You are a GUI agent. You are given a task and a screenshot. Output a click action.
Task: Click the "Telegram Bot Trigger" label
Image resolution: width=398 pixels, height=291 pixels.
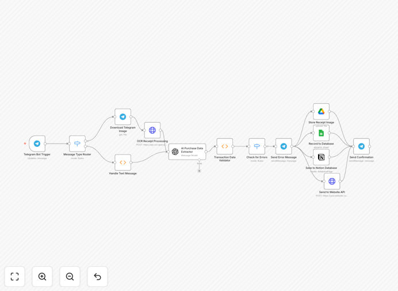[37, 154]
